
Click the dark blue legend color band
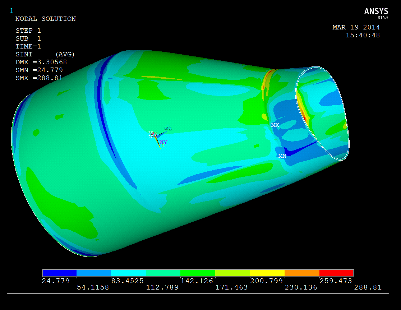click(60, 273)
